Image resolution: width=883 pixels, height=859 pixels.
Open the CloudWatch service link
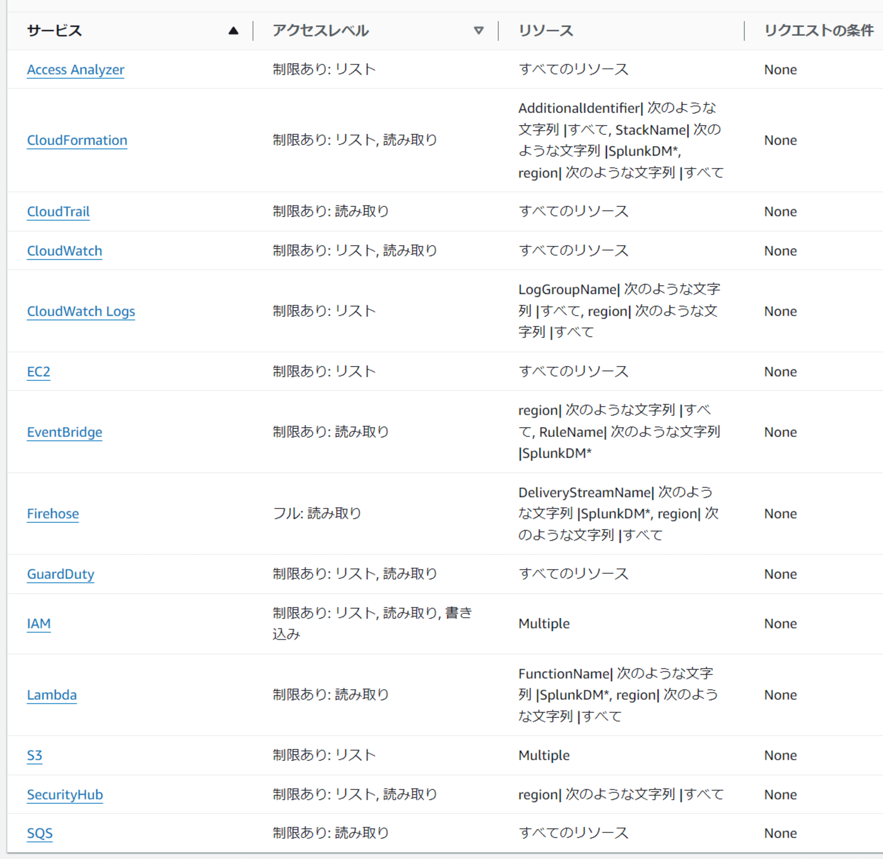[x=64, y=251]
